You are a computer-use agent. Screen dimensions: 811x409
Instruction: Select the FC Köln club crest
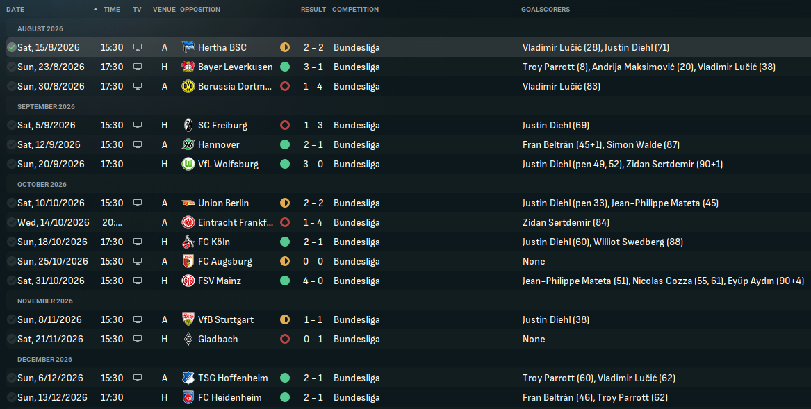188,242
